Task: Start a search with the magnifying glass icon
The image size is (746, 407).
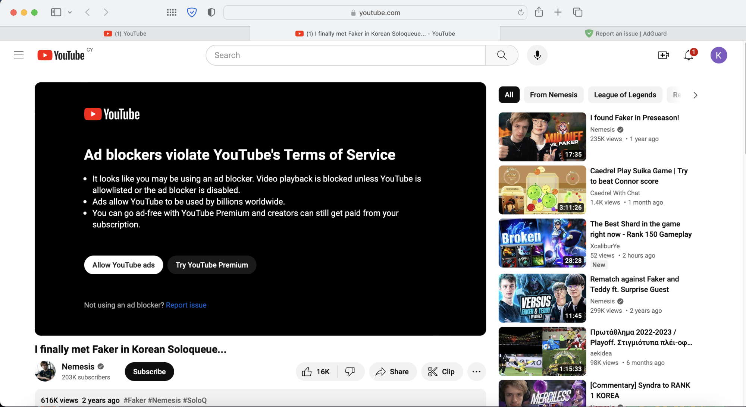Action: click(501, 55)
